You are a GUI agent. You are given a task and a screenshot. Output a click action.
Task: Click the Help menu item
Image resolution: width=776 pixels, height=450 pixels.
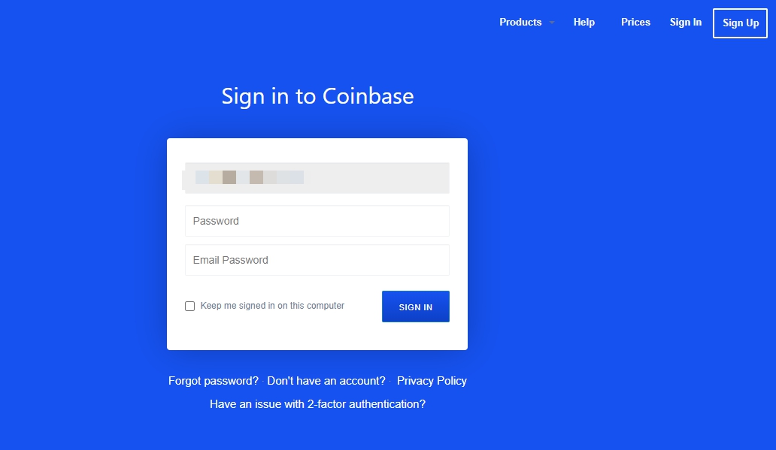[584, 23]
